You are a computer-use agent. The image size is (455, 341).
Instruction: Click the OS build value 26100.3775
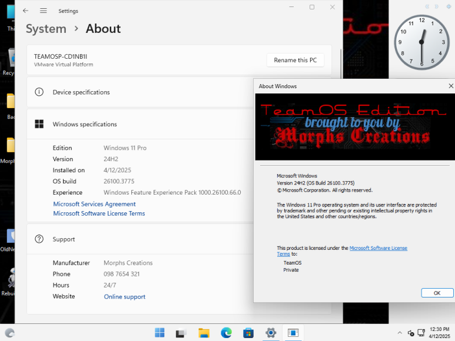click(119, 181)
